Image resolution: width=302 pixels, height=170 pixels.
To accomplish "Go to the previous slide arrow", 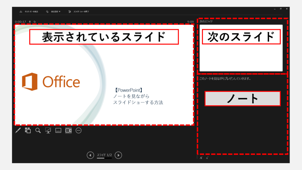I will (90, 155).
